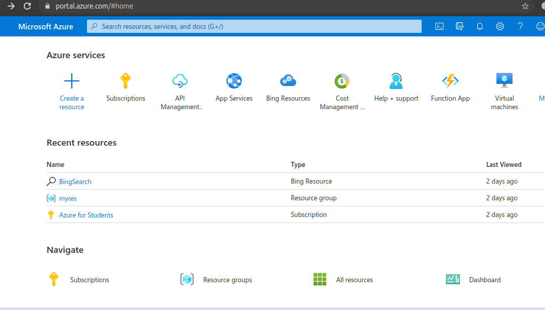Viewport: 545px width, 310px height.
Task: Open App Services globe icon
Action: [x=234, y=81]
